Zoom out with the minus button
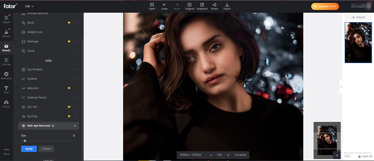Screen dimensions: 374x161 pos(211,155)
